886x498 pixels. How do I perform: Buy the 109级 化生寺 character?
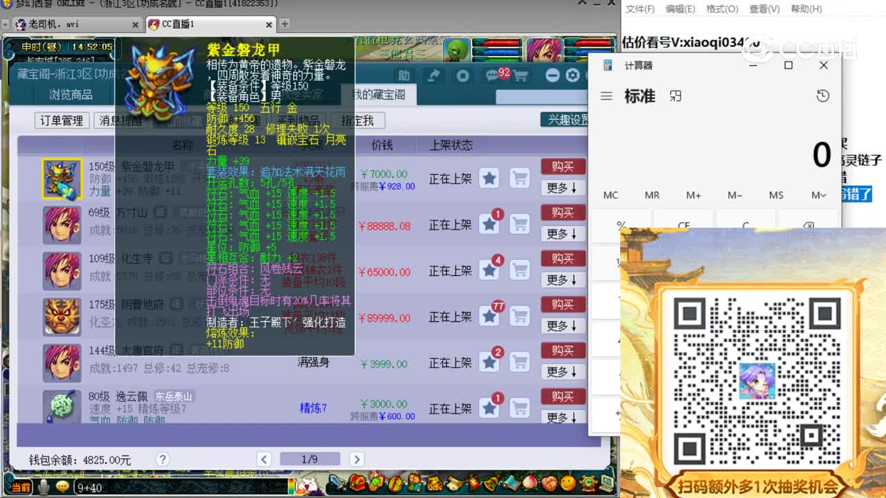tap(563, 258)
